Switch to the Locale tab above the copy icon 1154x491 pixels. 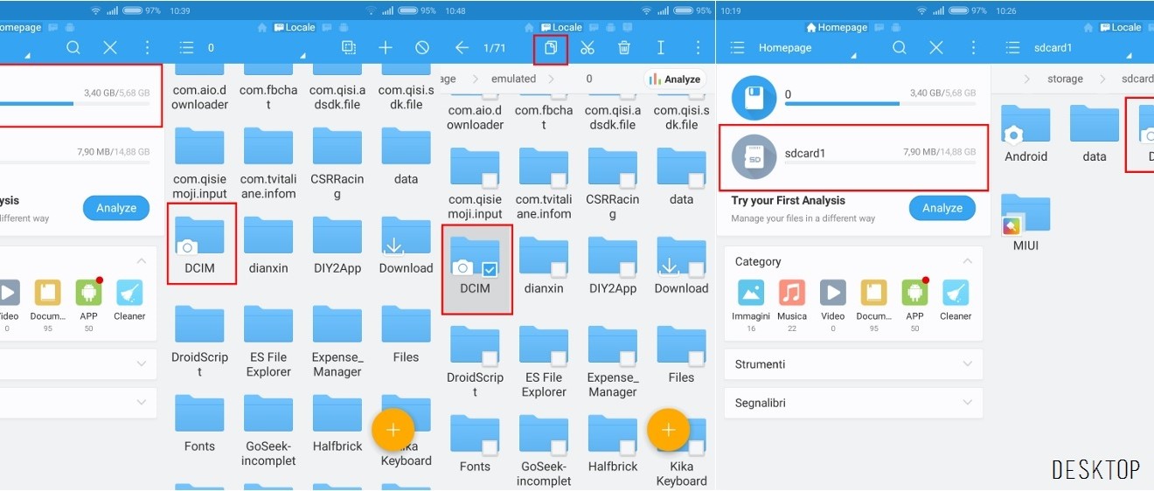pos(562,27)
